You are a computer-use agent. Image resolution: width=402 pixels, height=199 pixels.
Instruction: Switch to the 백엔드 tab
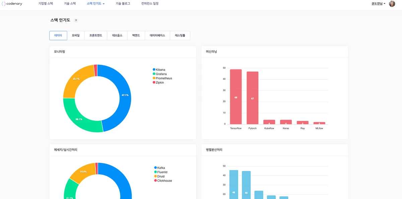pos(136,35)
